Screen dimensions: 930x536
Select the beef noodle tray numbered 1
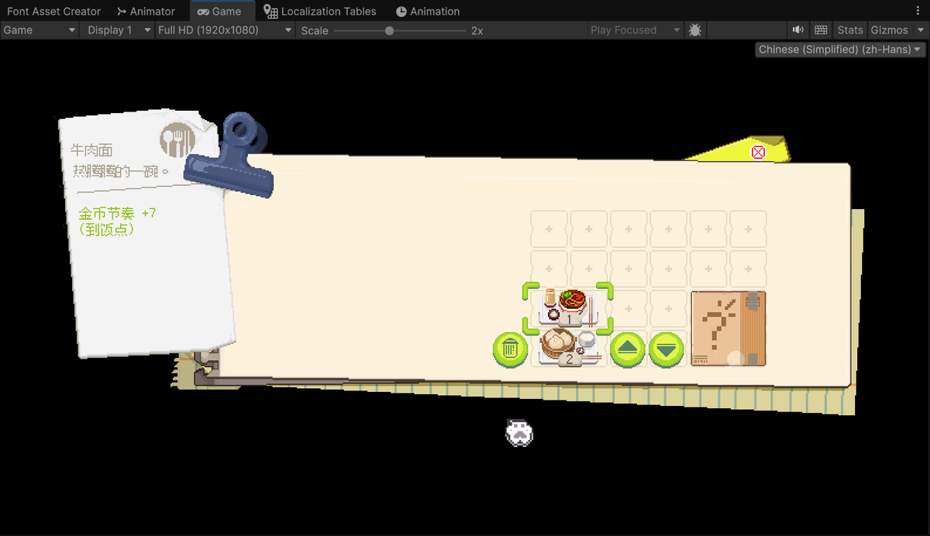tap(568, 308)
